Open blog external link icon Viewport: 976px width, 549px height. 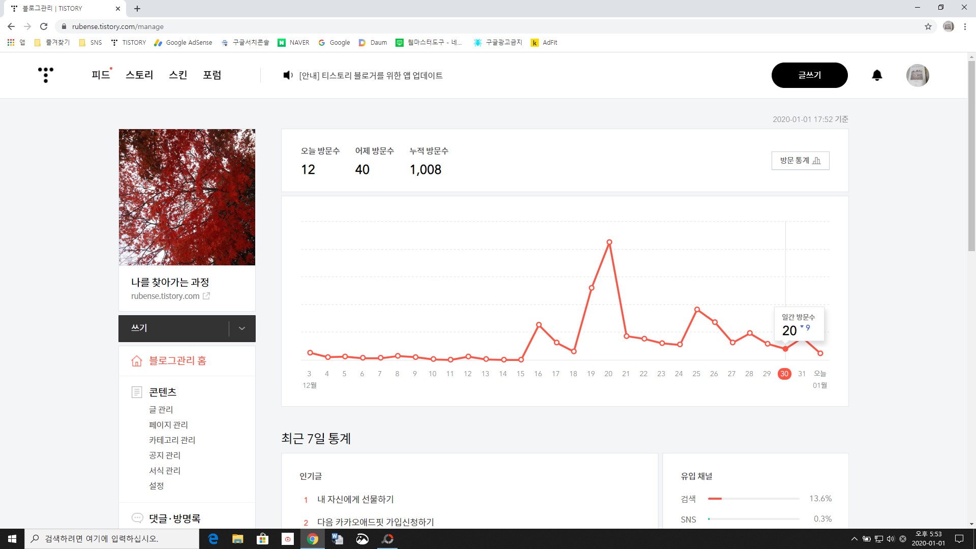(206, 296)
